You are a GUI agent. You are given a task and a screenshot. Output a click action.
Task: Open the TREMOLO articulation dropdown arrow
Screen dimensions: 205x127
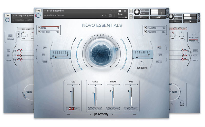pos(39,32)
